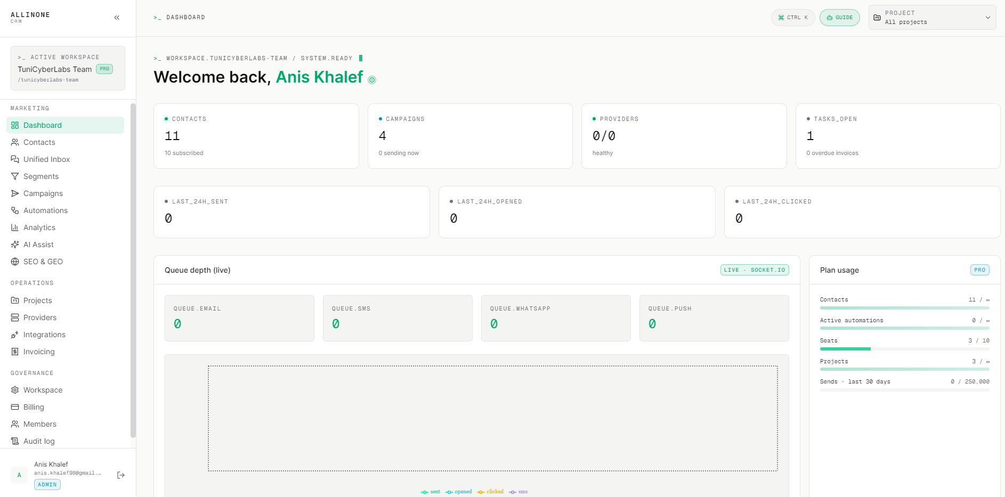
Task: Click the Contacts usage progress bar
Action: point(904,308)
